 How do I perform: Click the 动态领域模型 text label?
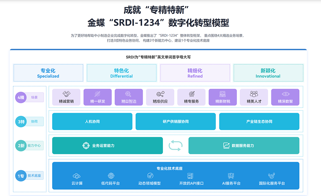click(150, 183)
